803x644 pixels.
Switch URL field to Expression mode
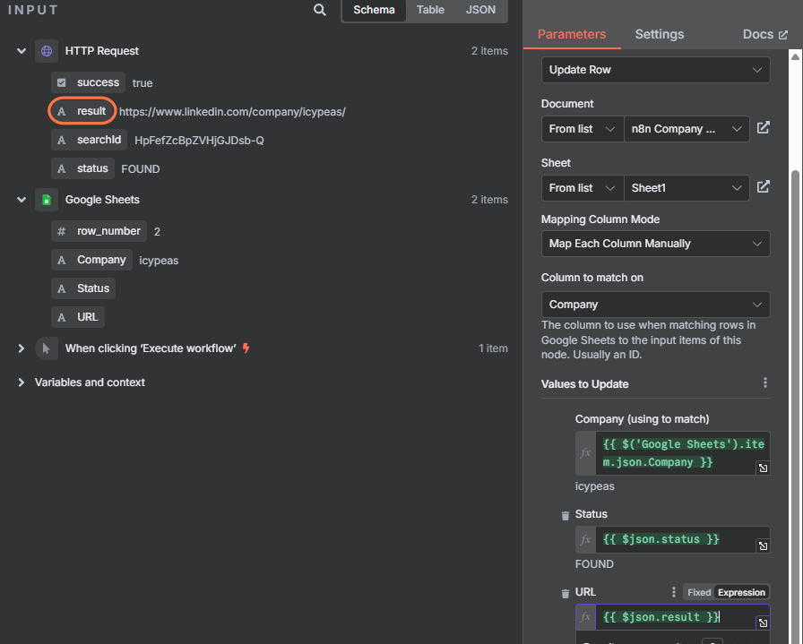[x=741, y=592]
